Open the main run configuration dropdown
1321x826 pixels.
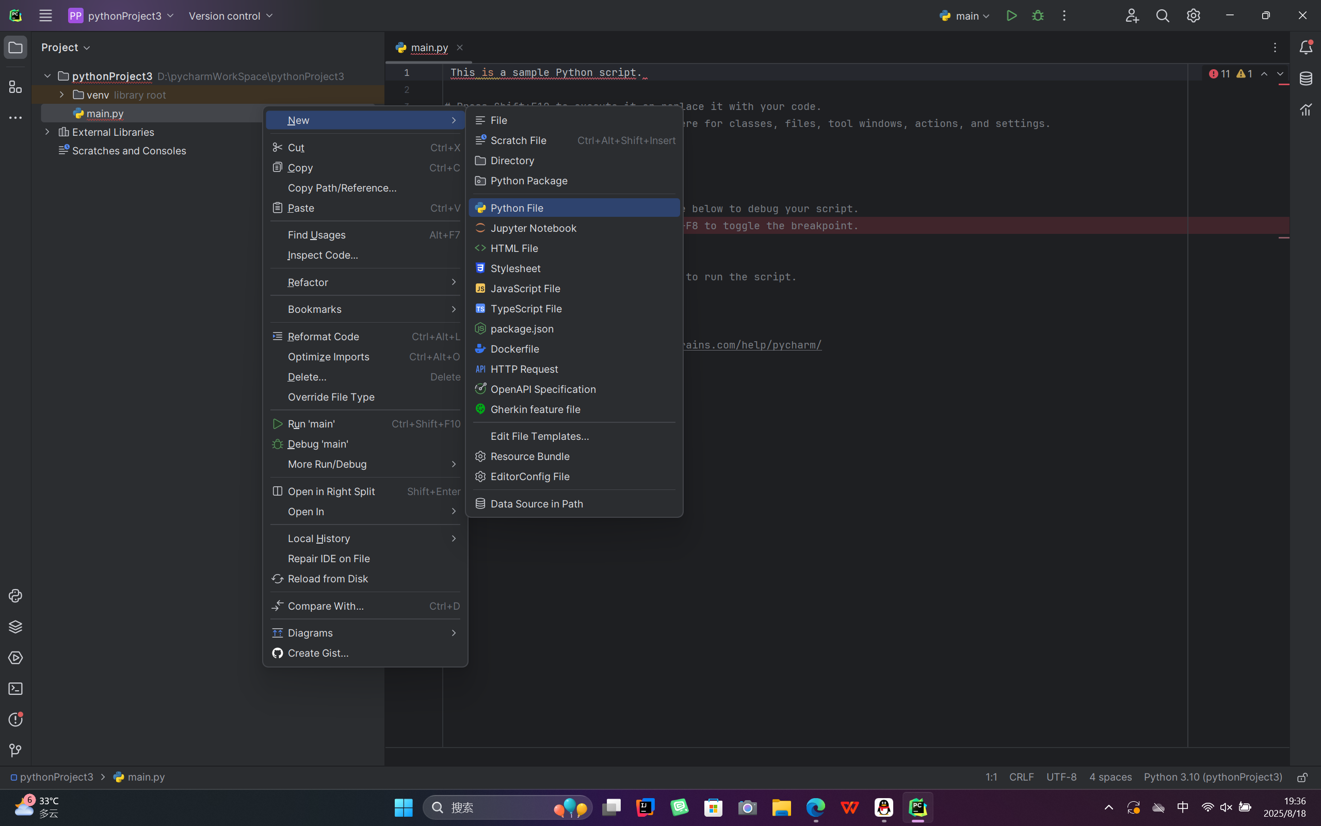click(x=965, y=16)
